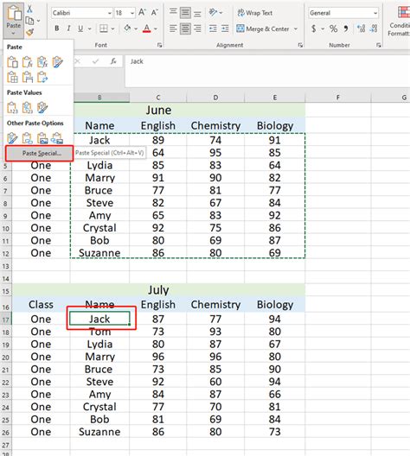Toggle Underline formatting
The width and height of the screenshot is (410, 456).
tap(80, 28)
